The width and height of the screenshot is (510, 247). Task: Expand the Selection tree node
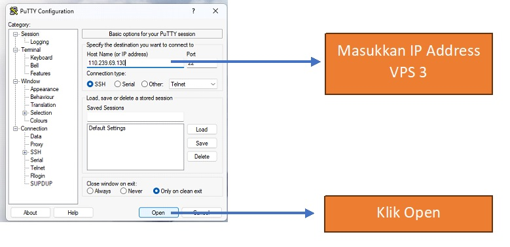pyautogui.click(x=24, y=113)
